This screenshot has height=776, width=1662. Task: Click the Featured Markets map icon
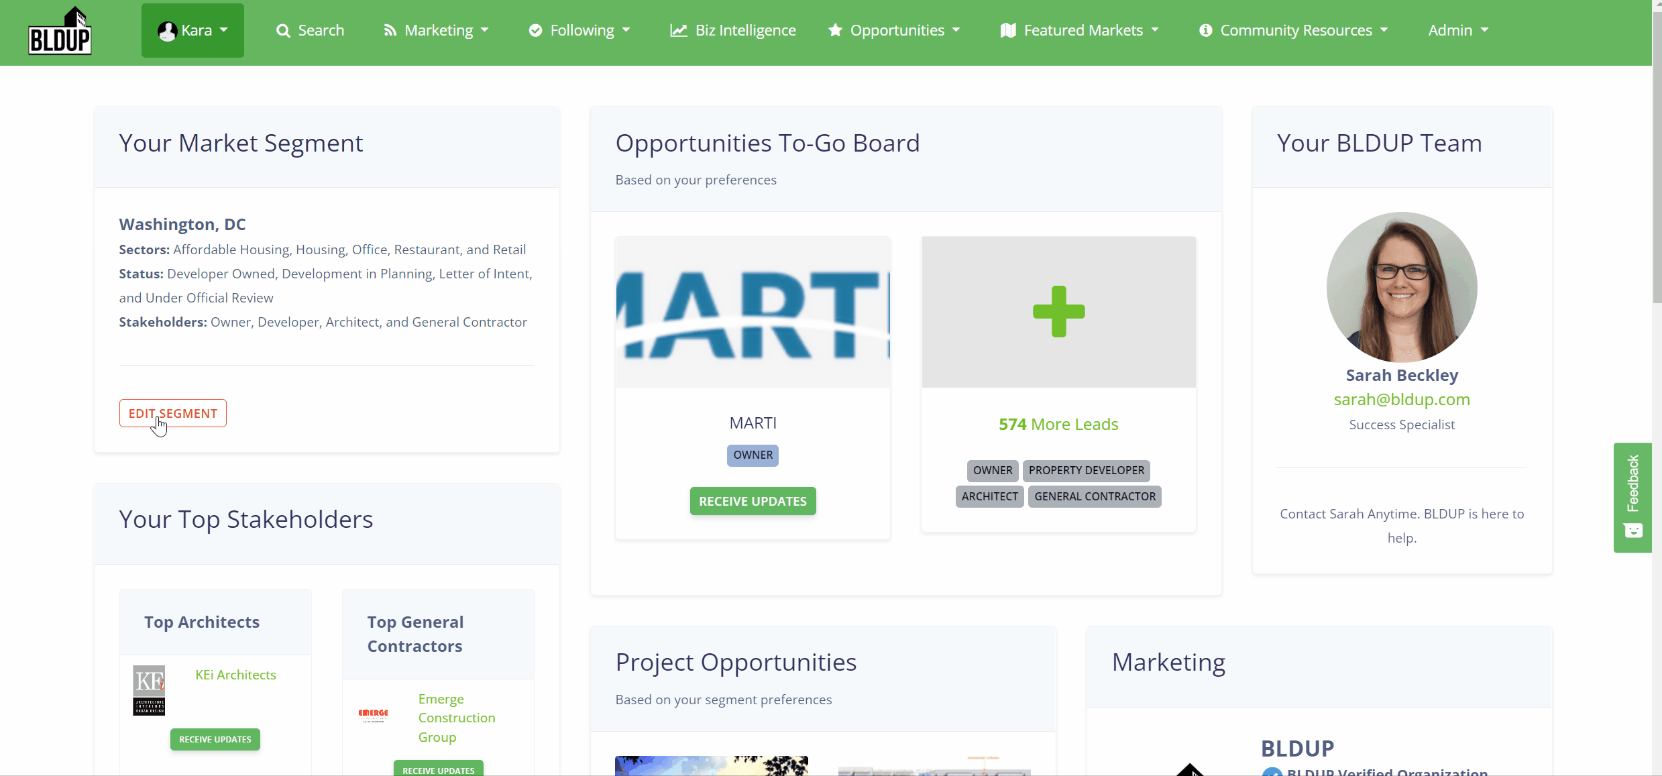[1008, 31]
